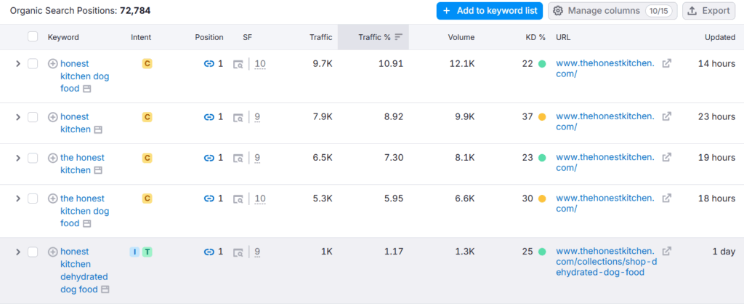Image resolution: width=744 pixels, height=304 pixels.
Task: Open external URL icon in 23 hours row
Action: (667, 116)
